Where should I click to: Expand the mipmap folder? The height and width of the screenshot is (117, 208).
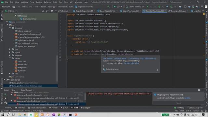(x=10, y=55)
